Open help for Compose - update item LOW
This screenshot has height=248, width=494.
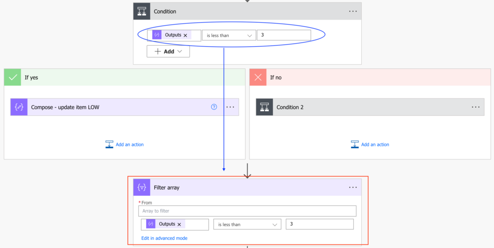pos(214,107)
